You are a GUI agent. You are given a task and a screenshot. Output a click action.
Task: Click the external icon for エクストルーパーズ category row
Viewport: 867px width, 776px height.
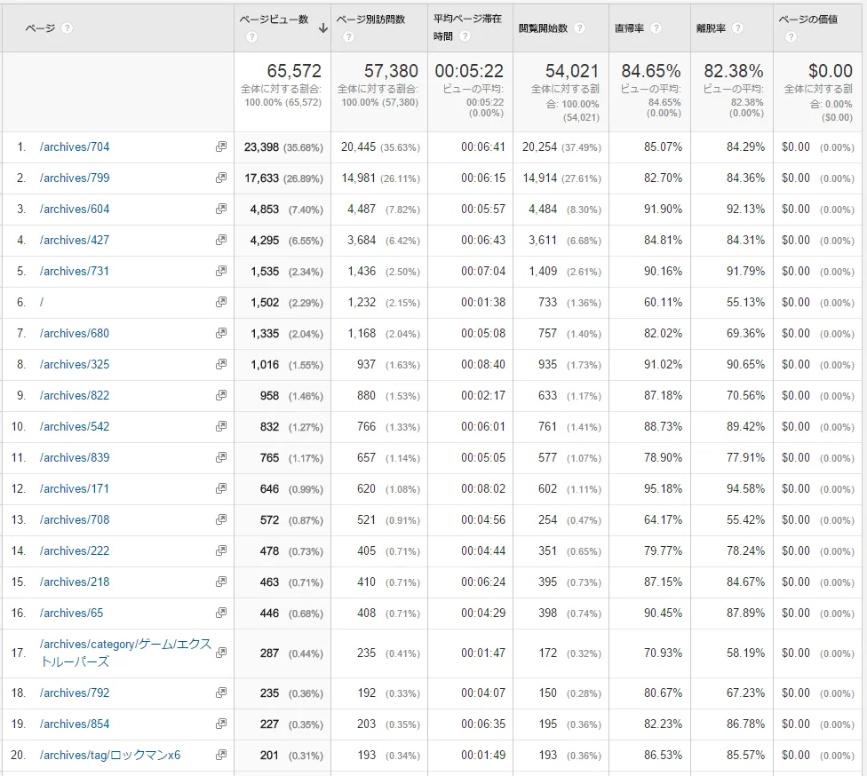pos(221,653)
